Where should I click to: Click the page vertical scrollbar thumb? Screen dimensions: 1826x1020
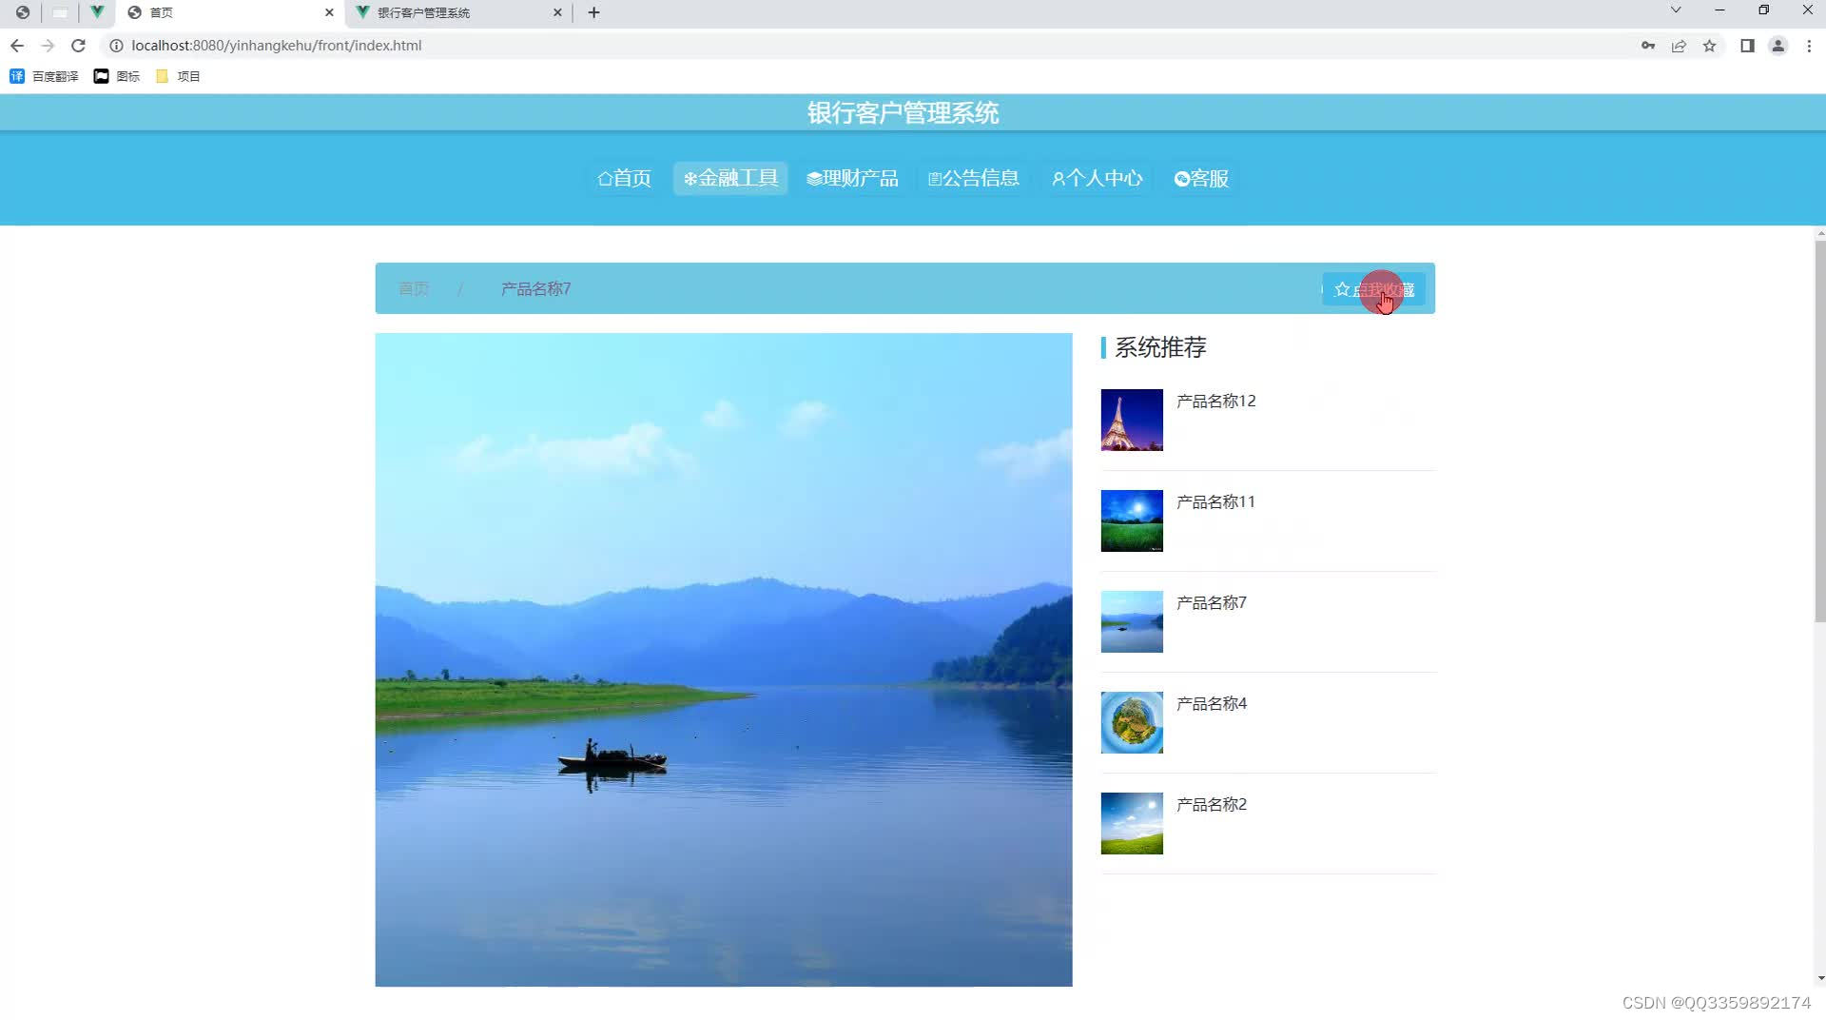pyautogui.click(x=1819, y=431)
